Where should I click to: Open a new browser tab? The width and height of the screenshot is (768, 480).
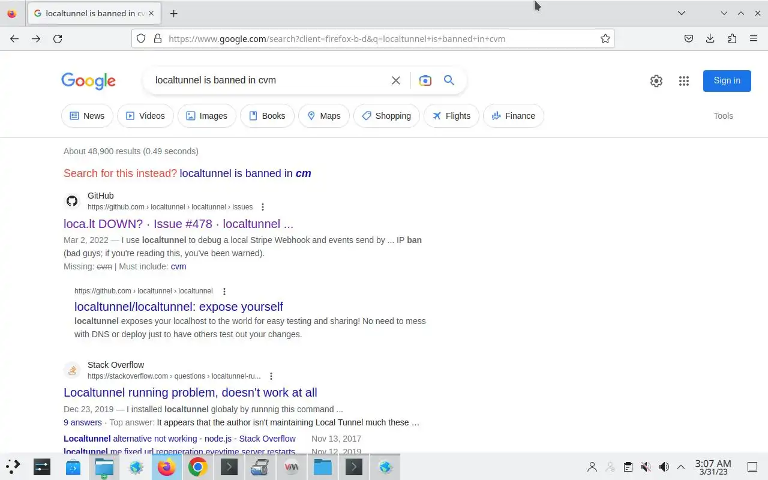pos(173,13)
